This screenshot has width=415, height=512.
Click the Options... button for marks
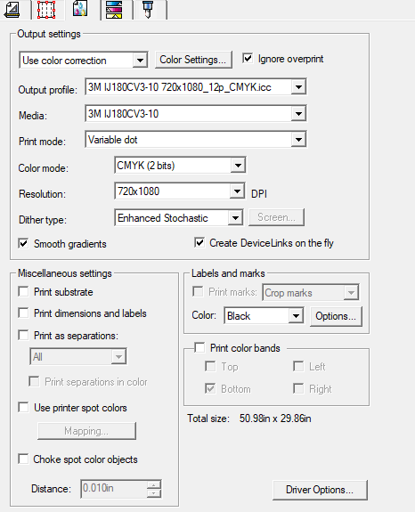(336, 316)
